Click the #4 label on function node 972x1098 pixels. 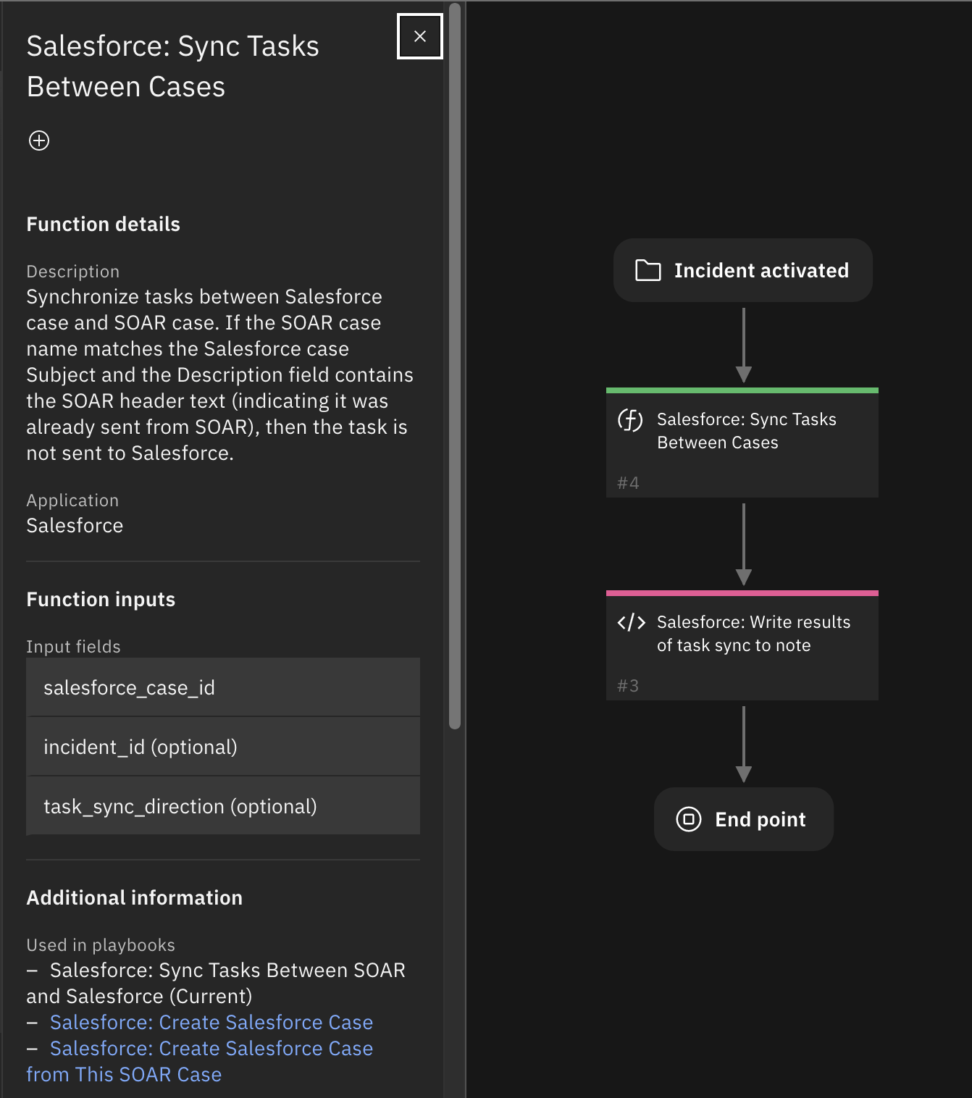click(x=628, y=483)
